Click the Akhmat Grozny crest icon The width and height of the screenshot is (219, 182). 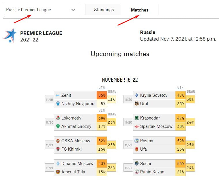tap(58, 126)
